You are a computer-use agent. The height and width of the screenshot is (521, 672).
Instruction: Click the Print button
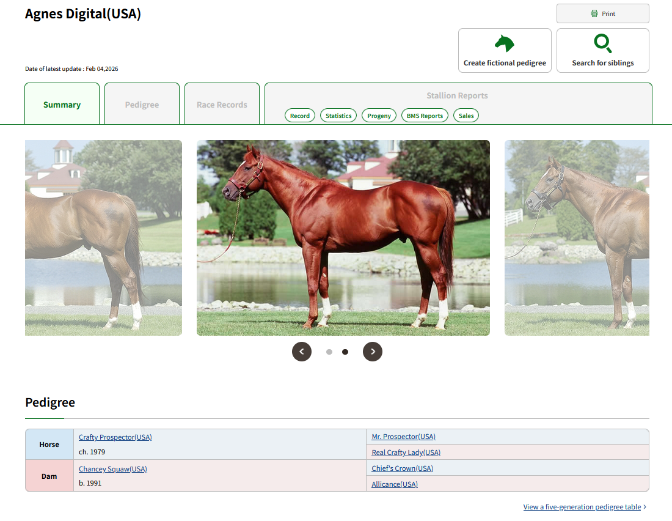(x=602, y=13)
